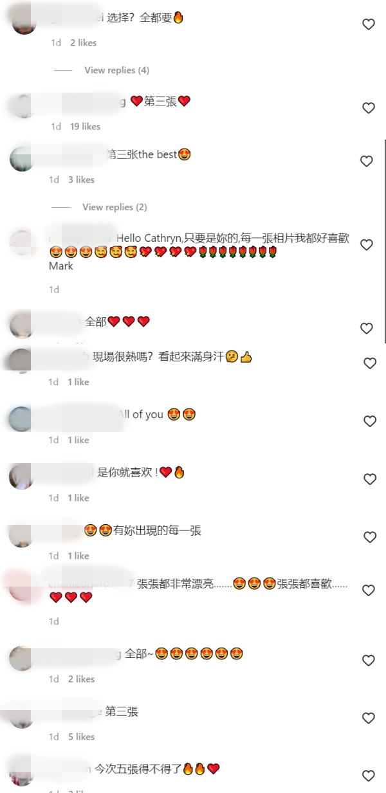Image resolution: width=386 pixels, height=793 pixels.
Task: Expand View replies (4)
Action: point(116,70)
